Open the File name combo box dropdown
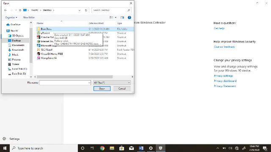The image size is (271, 152). pyautogui.click(x=89, y=83)
